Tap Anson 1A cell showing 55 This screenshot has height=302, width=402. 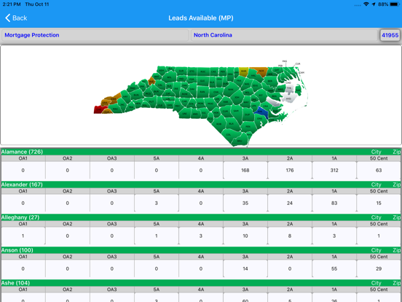334,268
